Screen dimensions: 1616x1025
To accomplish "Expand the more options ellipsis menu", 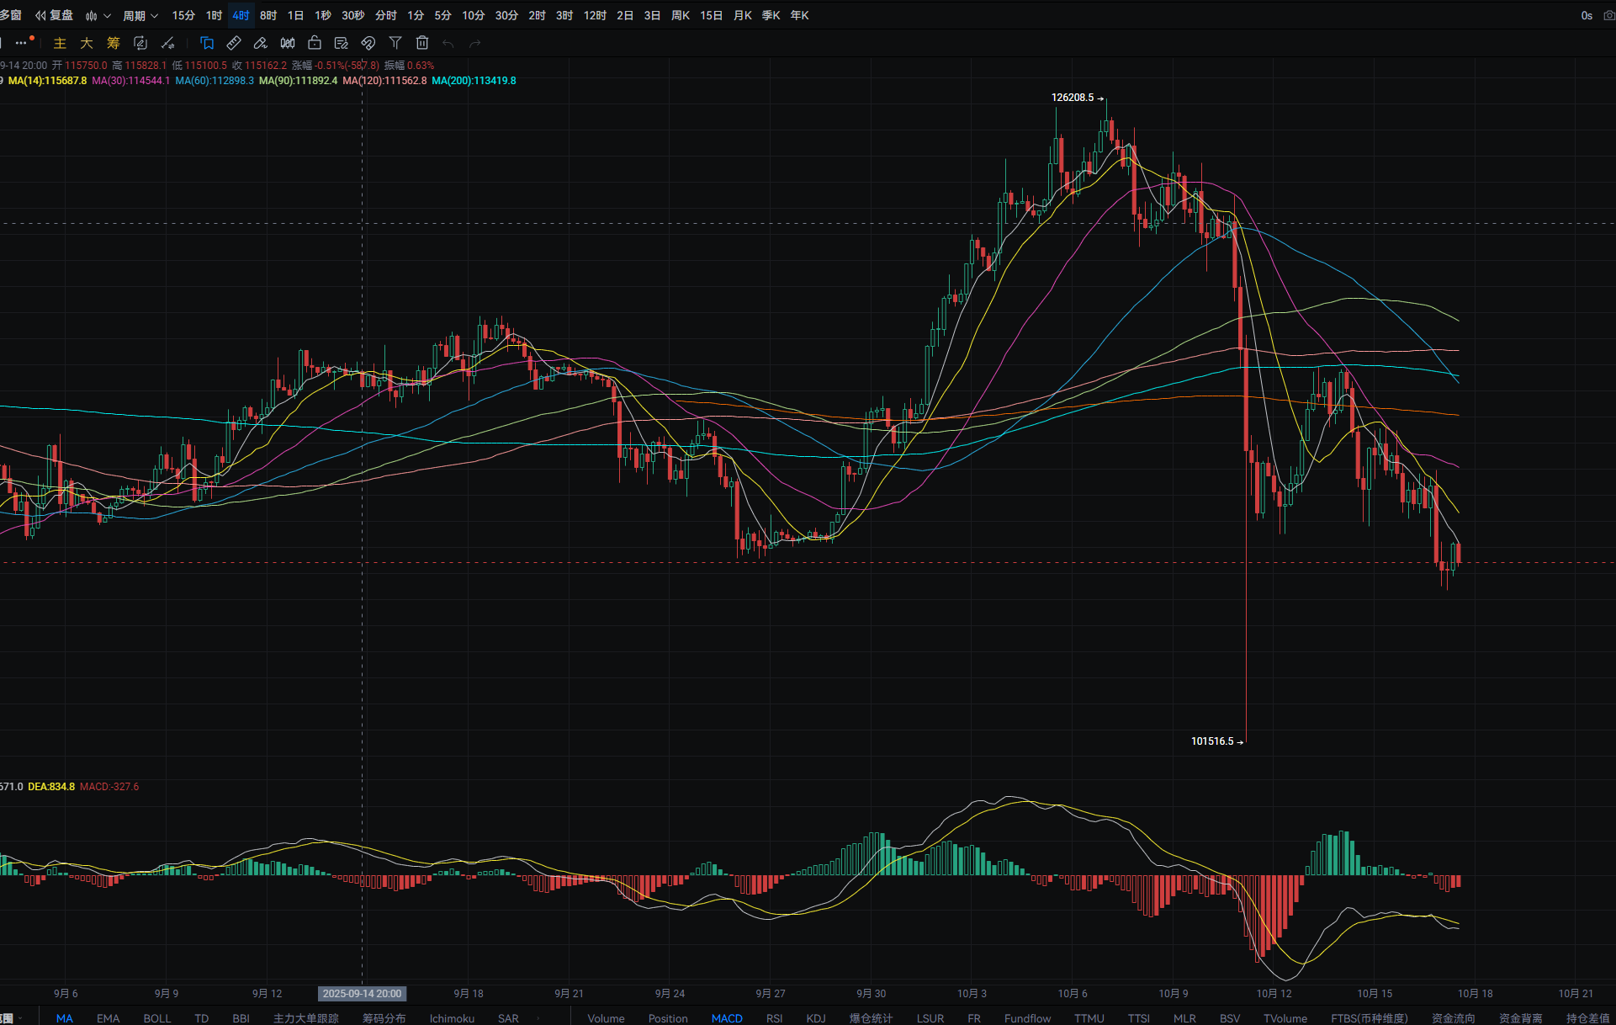I will 22,43.
